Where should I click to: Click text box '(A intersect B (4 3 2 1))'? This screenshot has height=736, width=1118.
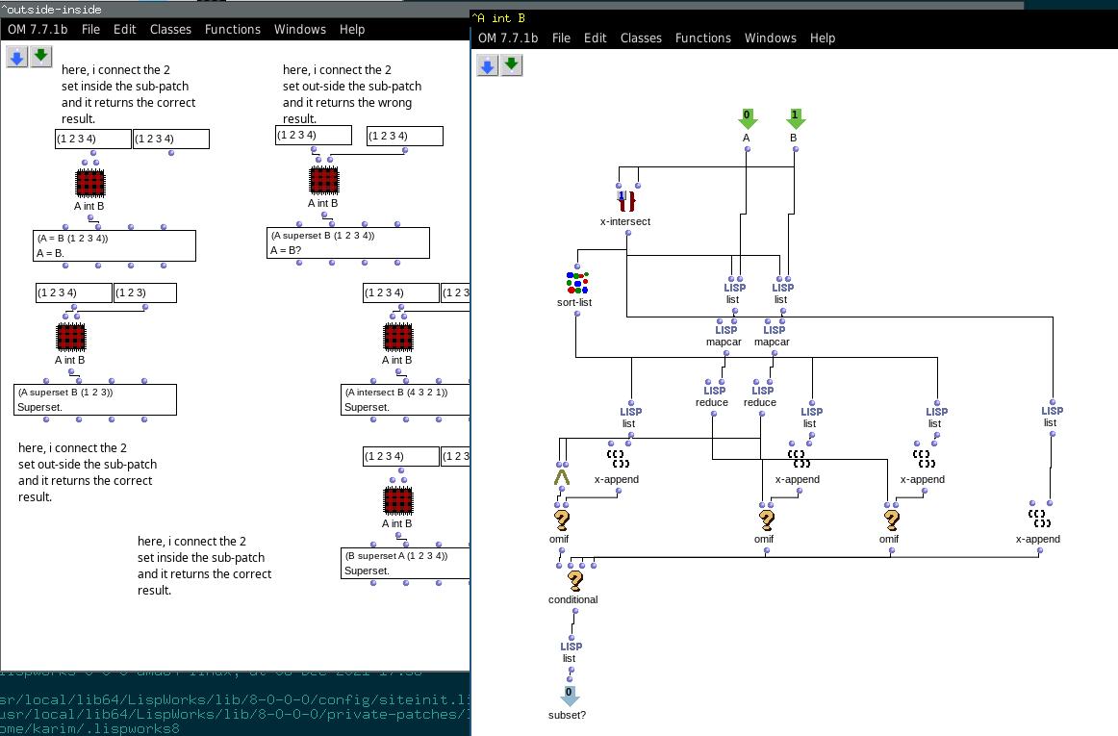pos(406,399)
